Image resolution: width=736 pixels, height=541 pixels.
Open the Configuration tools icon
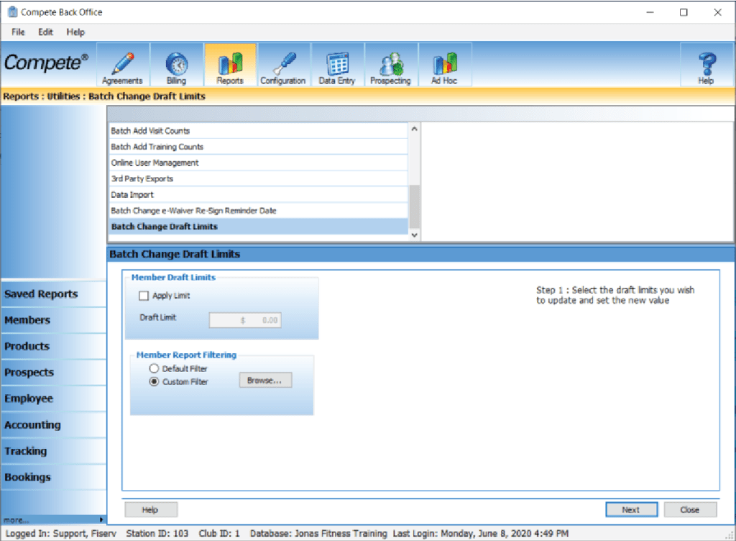point(283,65)
